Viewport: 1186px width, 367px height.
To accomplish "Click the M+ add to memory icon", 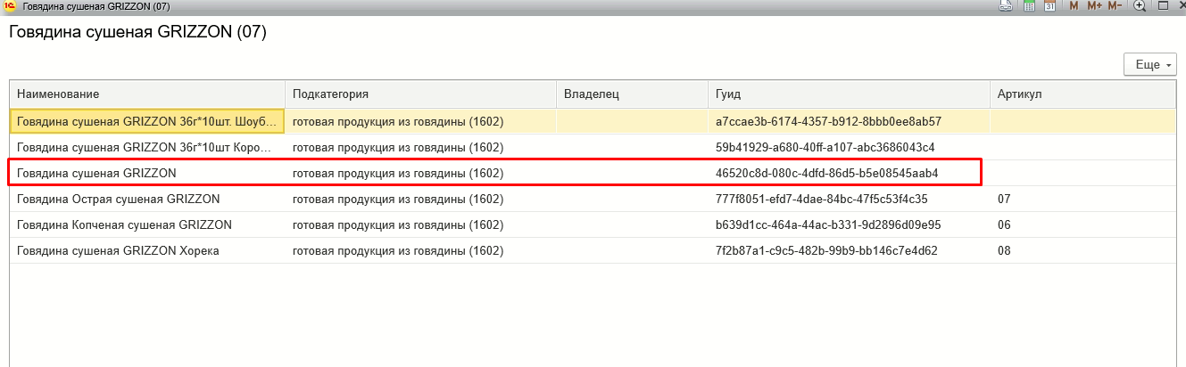I will coord(1095,6).
